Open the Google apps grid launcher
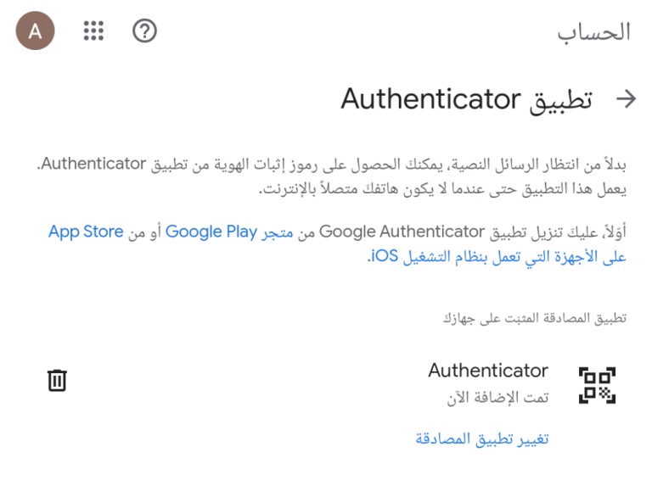This screenshot has height=480, width=652. tap(93, 31)
